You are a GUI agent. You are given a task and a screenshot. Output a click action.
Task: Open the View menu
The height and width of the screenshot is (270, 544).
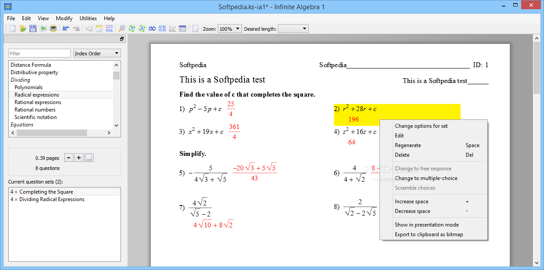[x=43, y=18]
